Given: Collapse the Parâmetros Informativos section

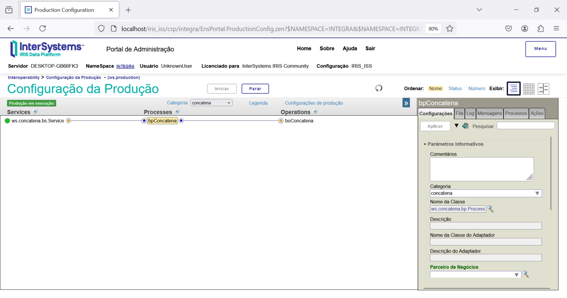Looking at the screenshot, I should click(425, 144).
